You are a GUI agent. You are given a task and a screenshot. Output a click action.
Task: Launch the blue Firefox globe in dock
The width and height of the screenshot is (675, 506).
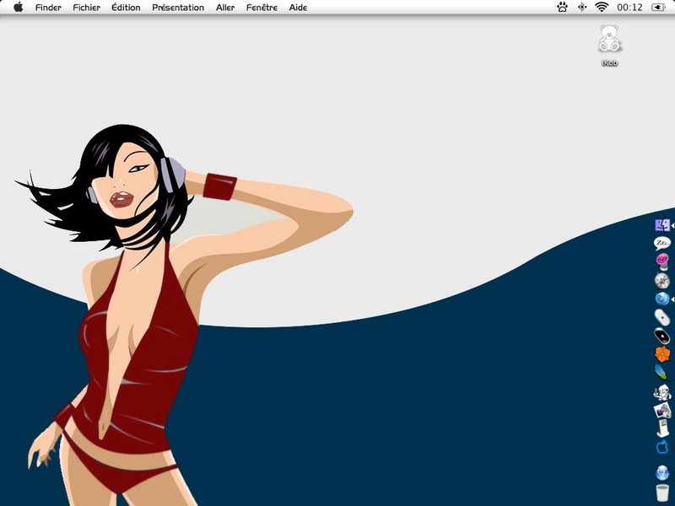[662, 299]
